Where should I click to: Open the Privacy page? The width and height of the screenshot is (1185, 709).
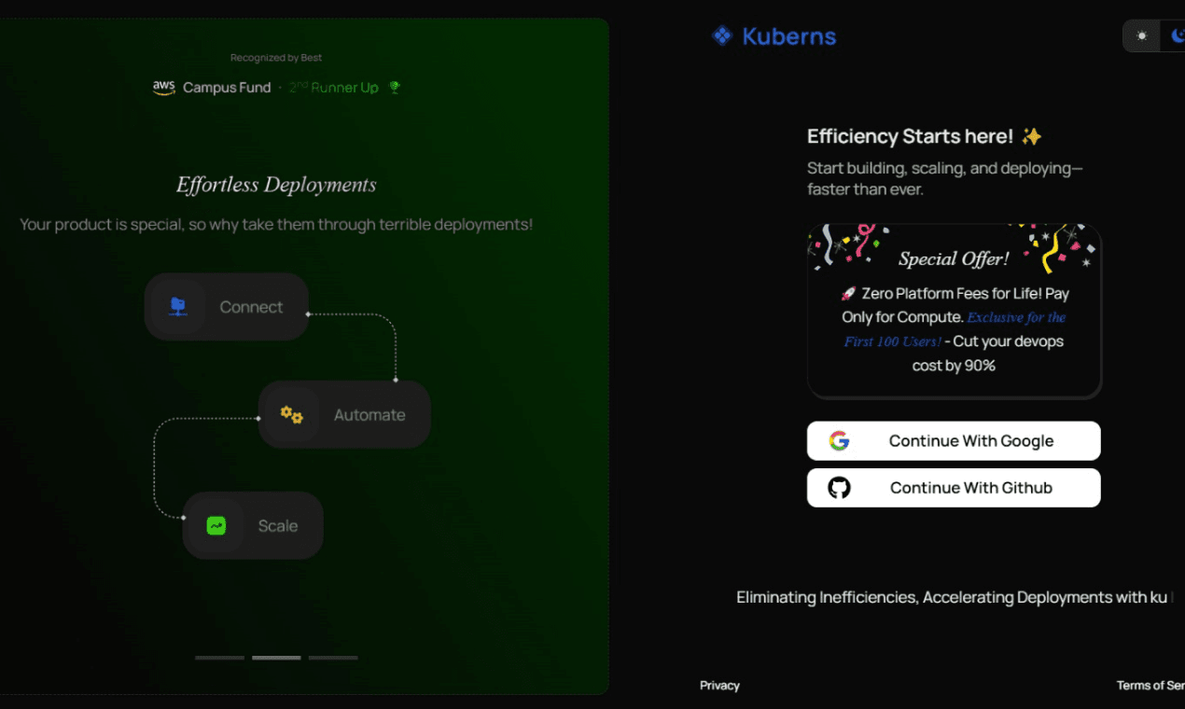pyautogui.click(x=719, y=685)
